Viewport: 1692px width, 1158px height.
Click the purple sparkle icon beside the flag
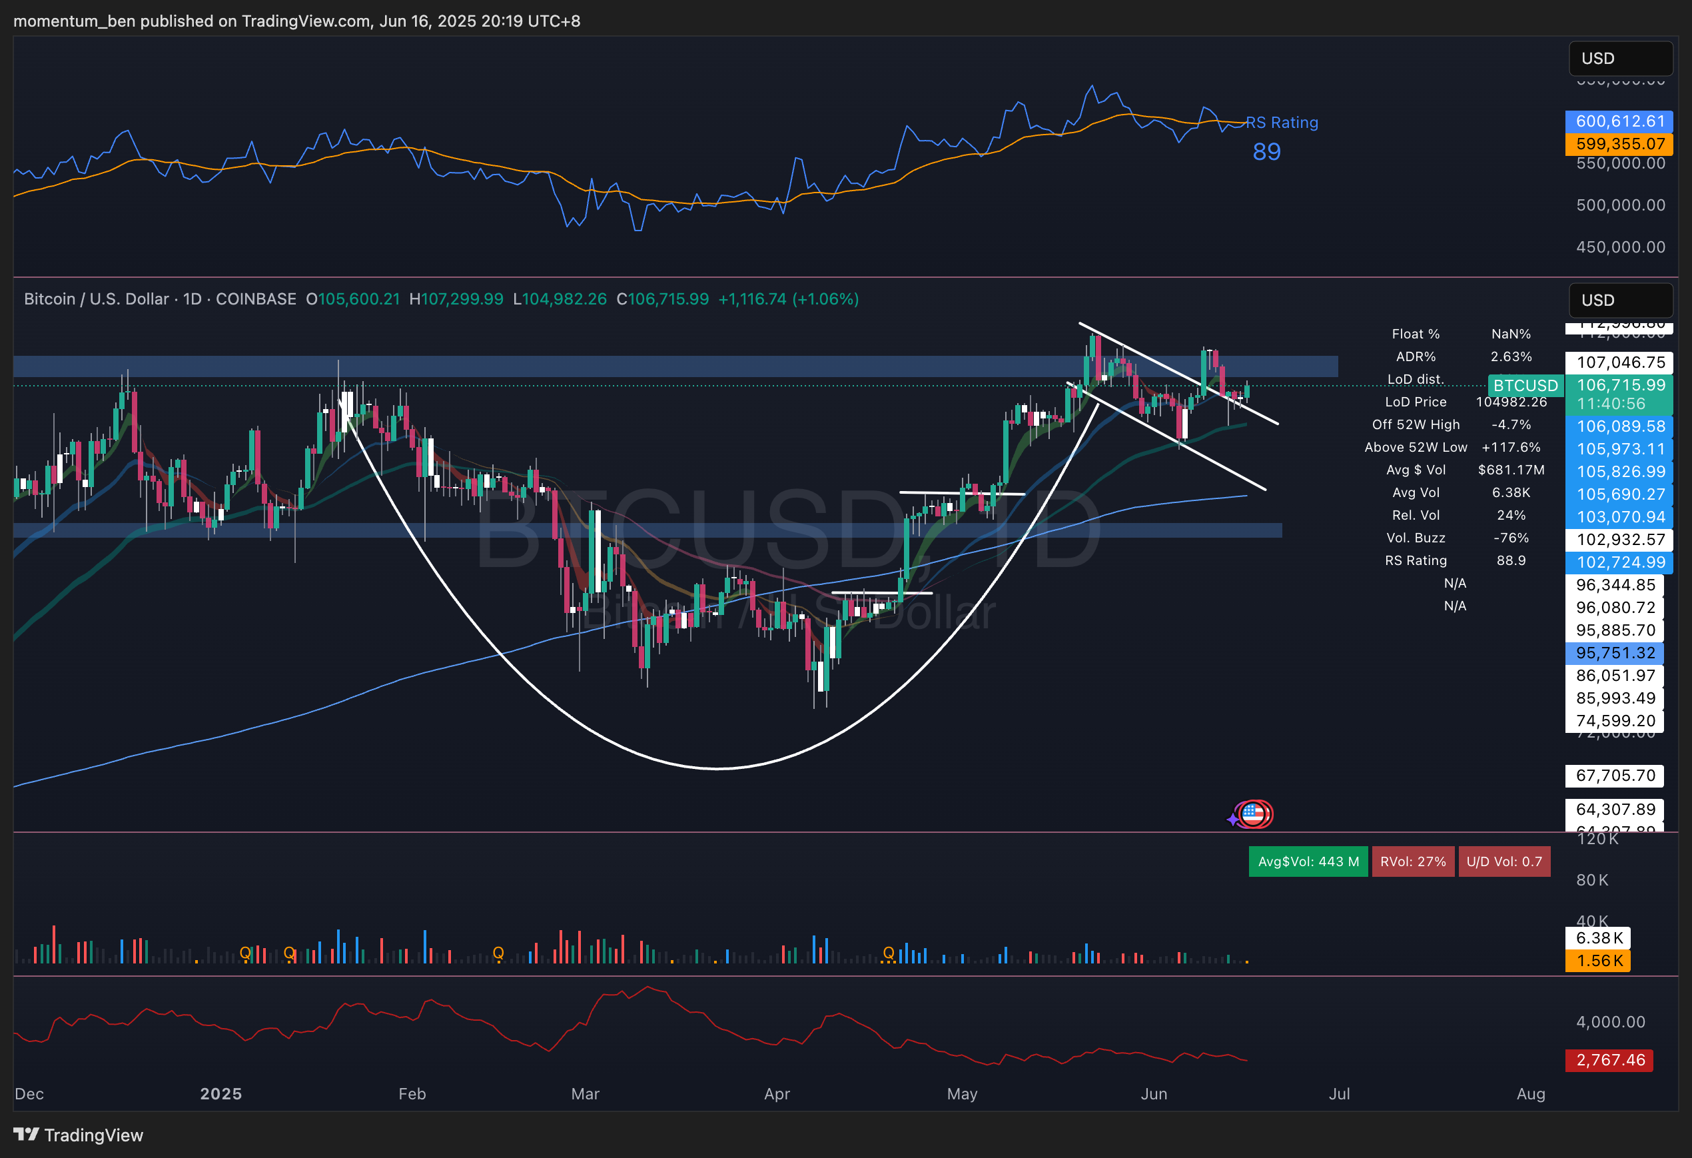(1232, 820)
